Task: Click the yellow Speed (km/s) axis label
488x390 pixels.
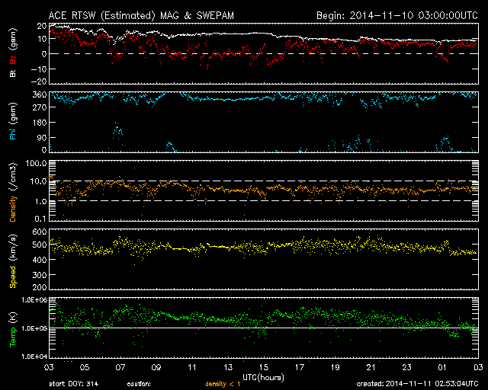Action: (12, 261)
